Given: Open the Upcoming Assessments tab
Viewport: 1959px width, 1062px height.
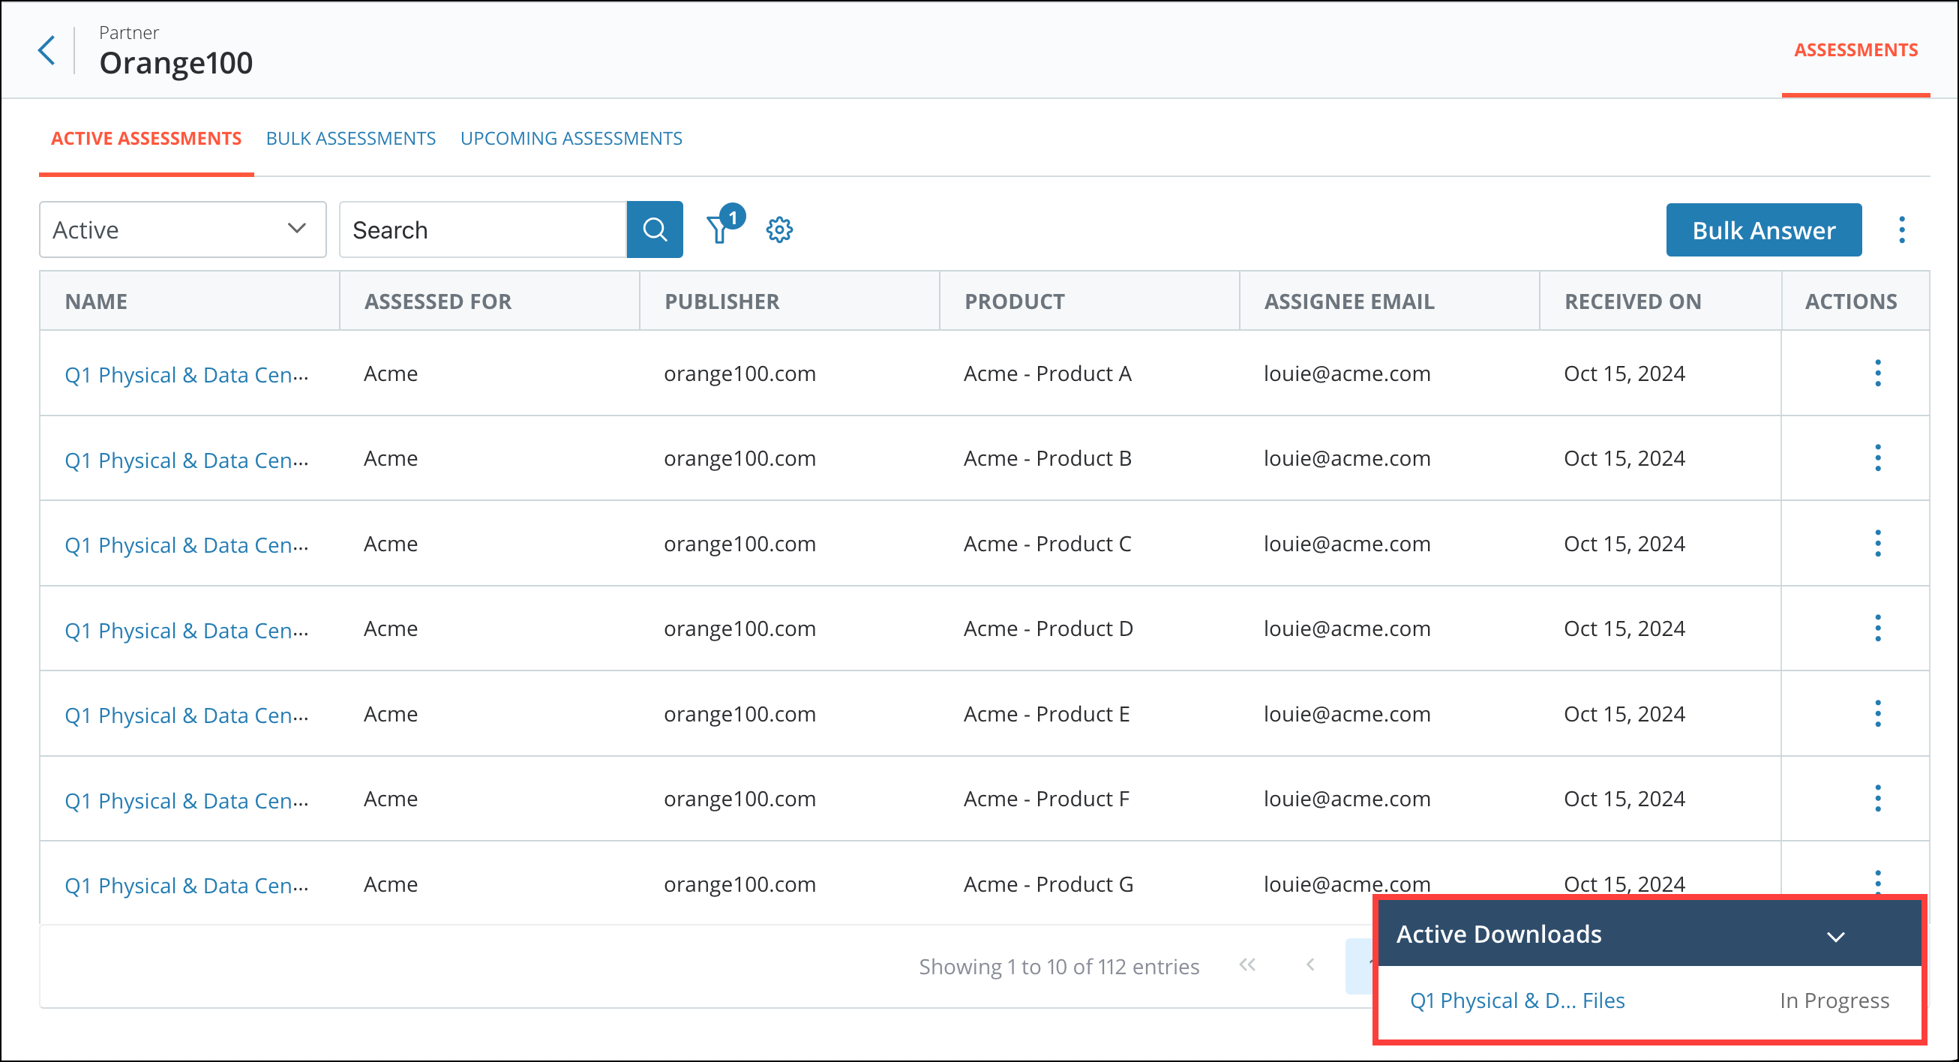Looking at the screenshot, I should (571, 138).
